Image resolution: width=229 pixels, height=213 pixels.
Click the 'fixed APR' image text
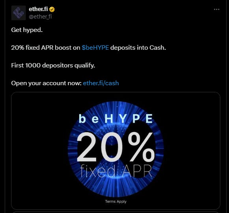(116, 171)
